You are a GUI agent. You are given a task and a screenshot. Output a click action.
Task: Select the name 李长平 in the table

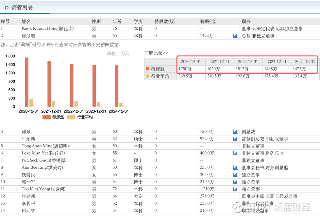coord(28,204)
